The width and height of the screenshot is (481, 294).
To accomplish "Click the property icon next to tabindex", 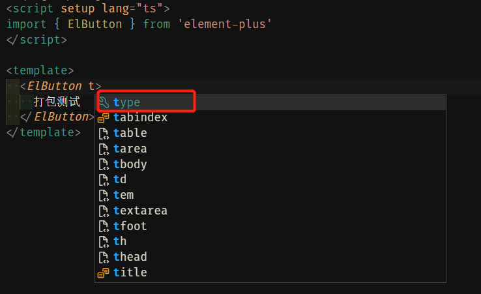I will (104, 118).
